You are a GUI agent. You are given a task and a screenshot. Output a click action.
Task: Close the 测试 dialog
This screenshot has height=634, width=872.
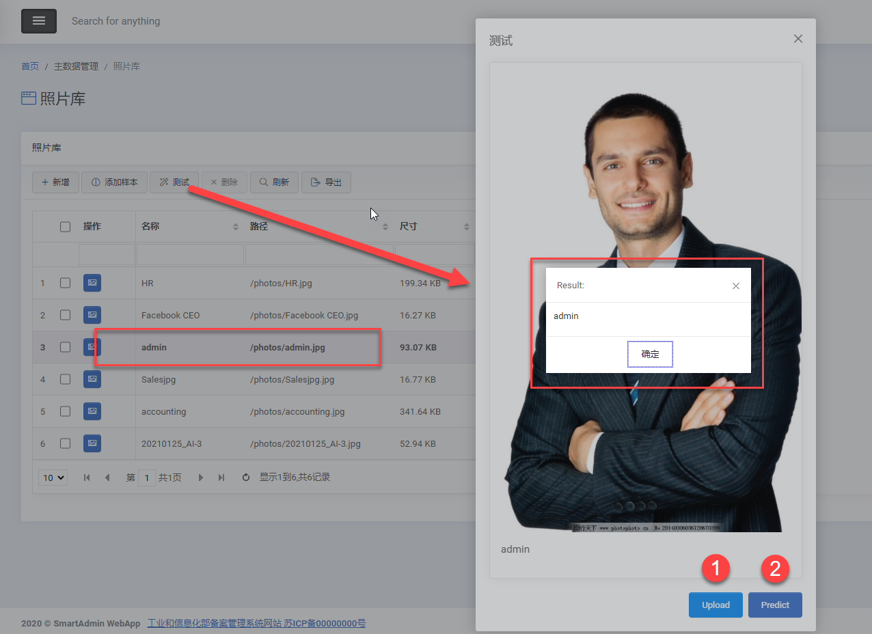[798, 39]
